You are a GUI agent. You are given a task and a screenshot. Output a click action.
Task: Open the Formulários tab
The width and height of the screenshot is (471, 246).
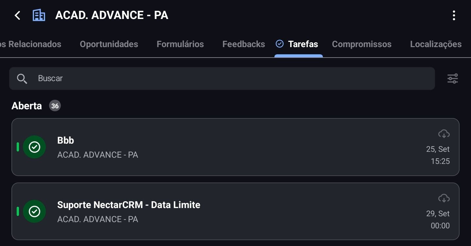(x=180, y=44)
